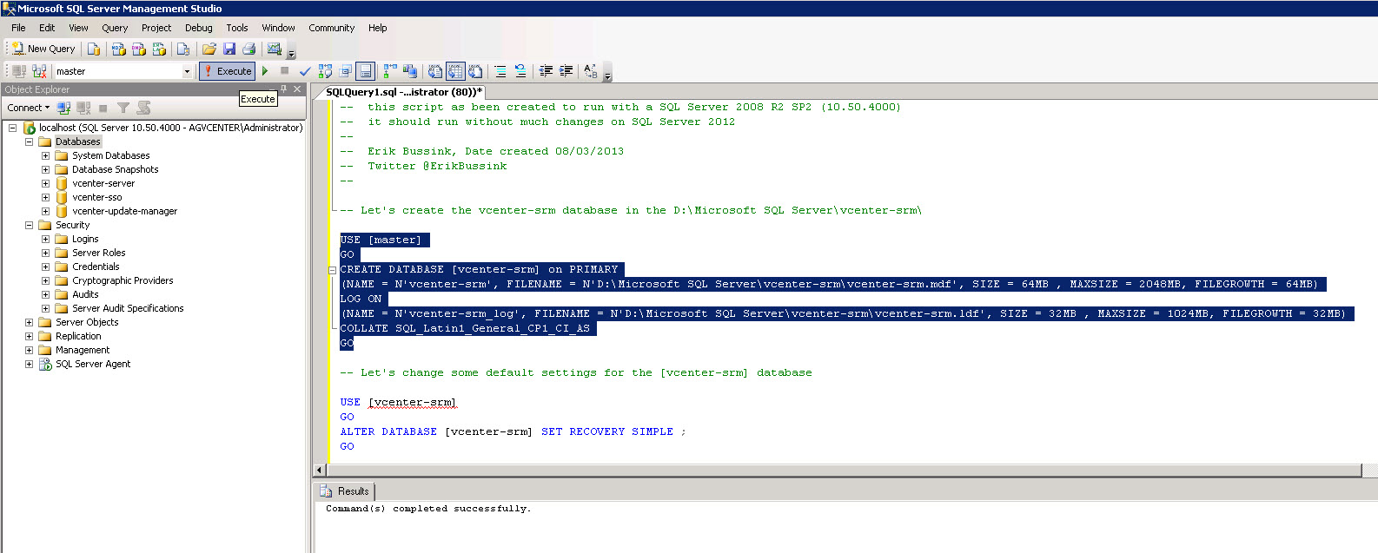Open the Query Options icon
Screen dimensions: 1378x553
click(x=345, y=71)
